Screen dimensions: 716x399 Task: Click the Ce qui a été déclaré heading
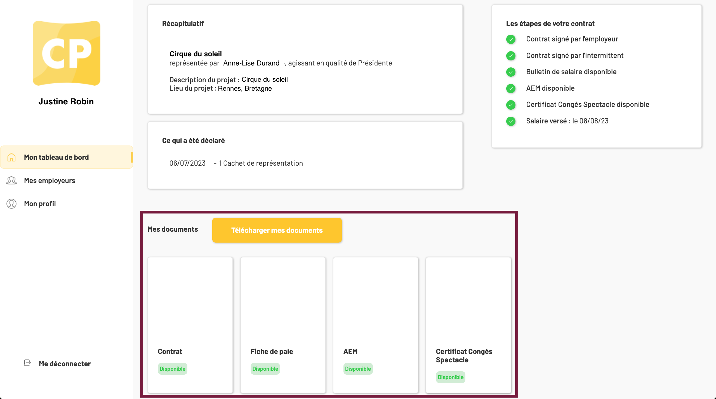click(x=193, y=140)
